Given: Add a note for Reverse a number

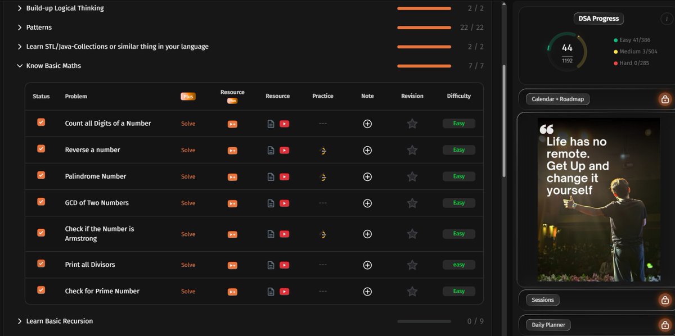Looking at the screenshot, I should [367, 150].
